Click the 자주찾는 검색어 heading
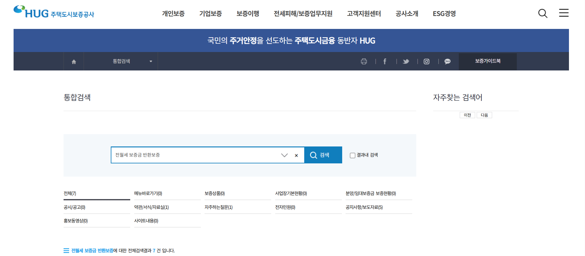585x256 pixels. click(x=458, y=98)
